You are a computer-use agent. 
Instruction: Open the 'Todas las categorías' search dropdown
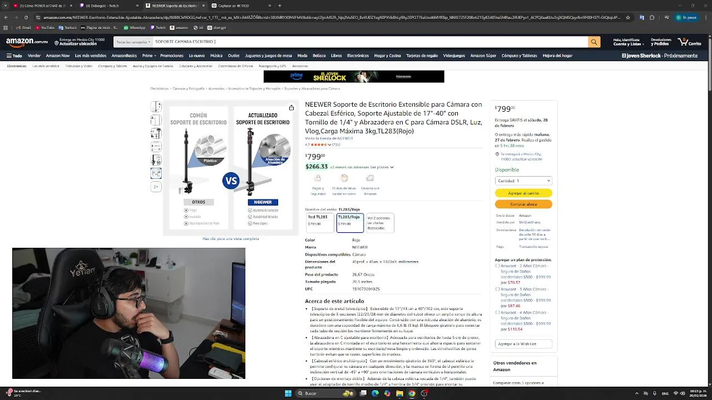(x=133, y=42)
